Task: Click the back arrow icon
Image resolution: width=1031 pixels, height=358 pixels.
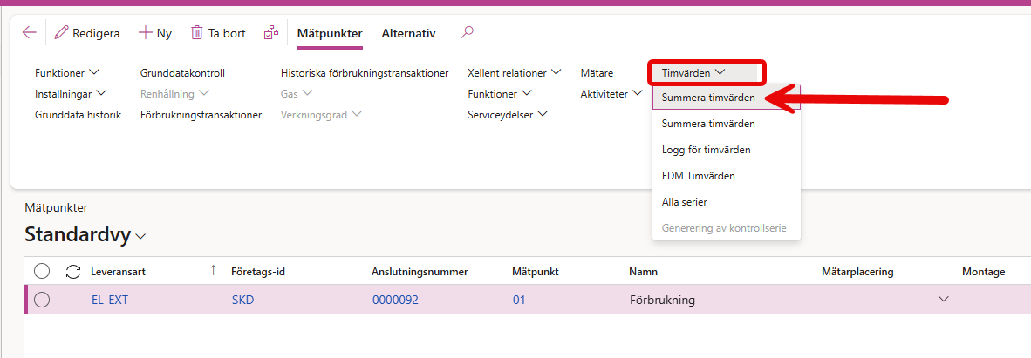Action: pos(30,33)
